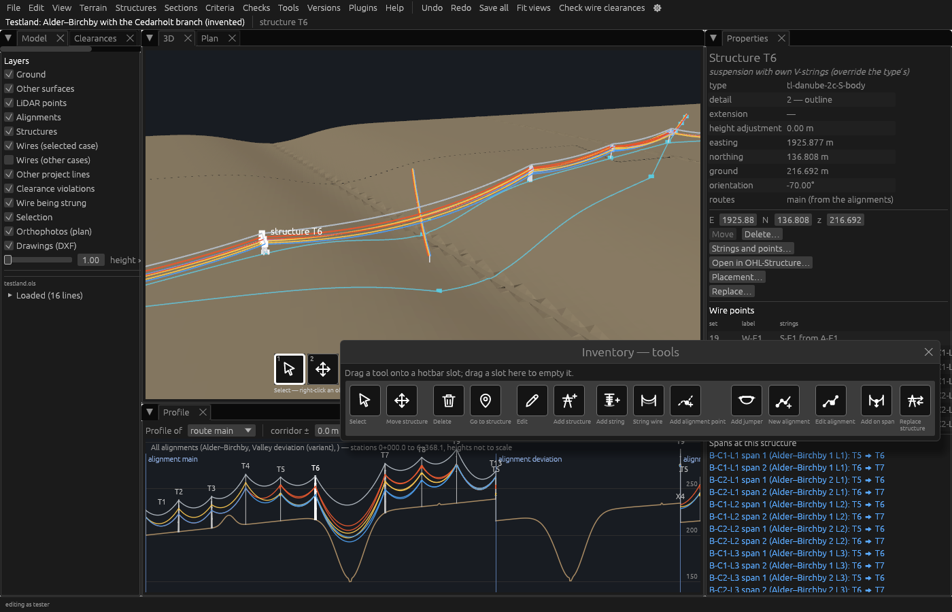Viewport: 952px width, 612px height.
Task: Click the easting E coordinate input field
Action: coord(738,220)
